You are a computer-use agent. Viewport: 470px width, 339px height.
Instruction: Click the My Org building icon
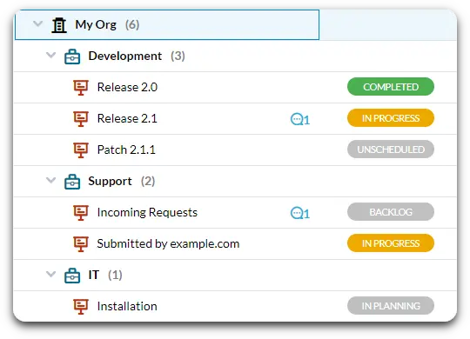coord(59,25)
